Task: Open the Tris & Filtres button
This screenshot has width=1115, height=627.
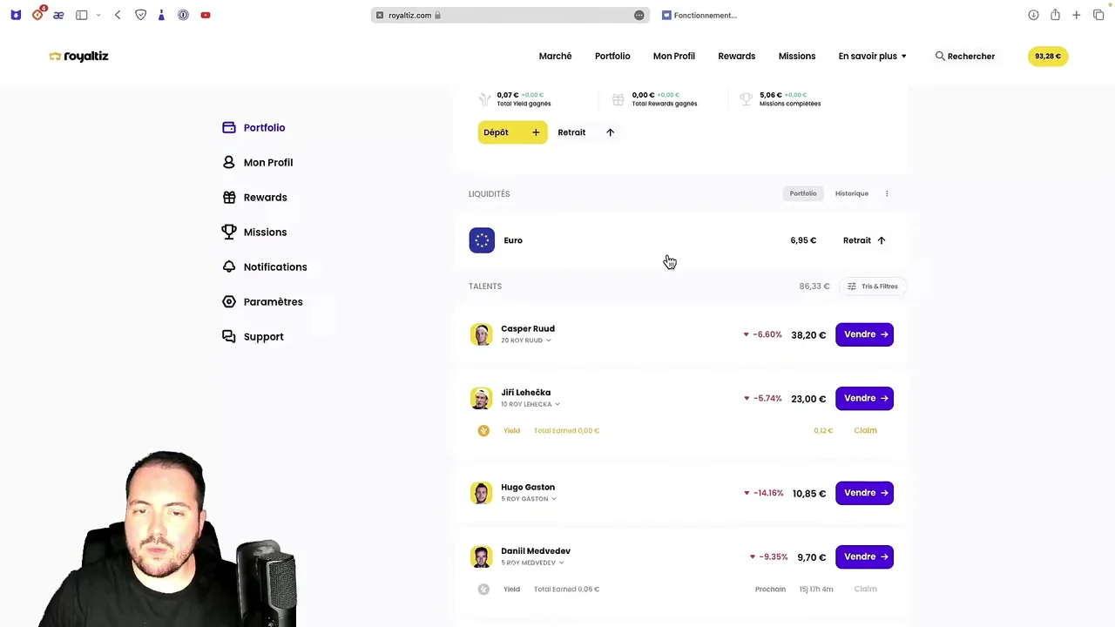Action: 873,286
